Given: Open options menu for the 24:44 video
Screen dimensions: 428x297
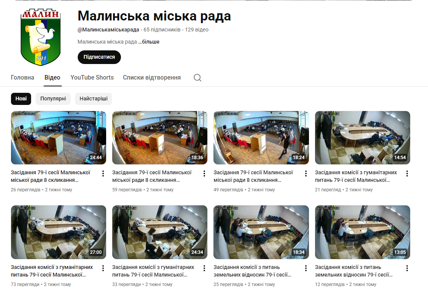Looking at the screenshot, I should [103, 174].
